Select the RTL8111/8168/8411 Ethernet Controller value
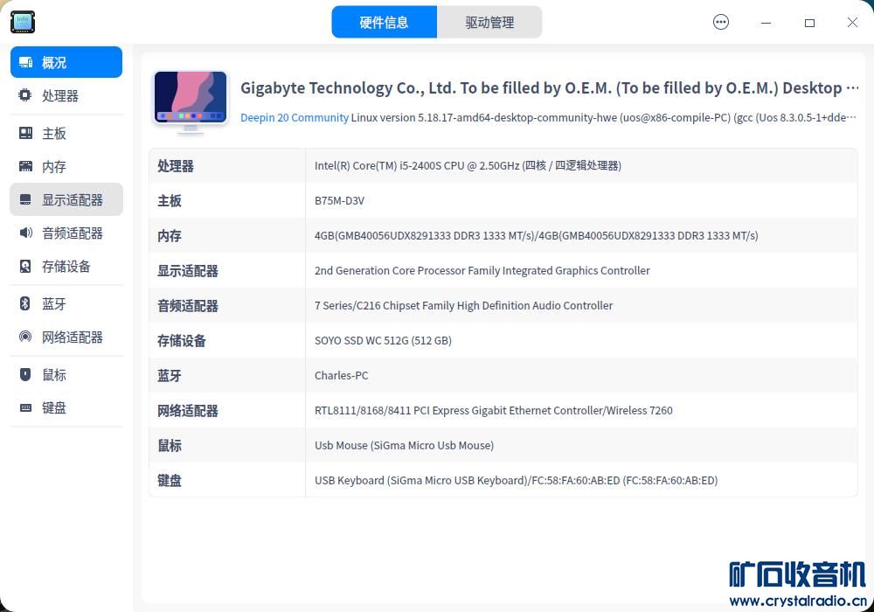874x612 pixels. tap(493, 411)
